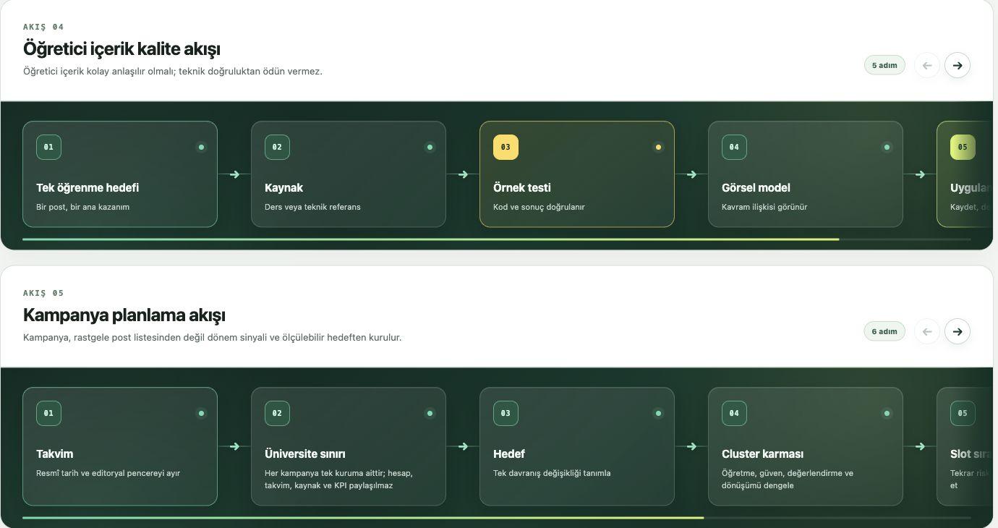Click status dot on Takvim card
The height and width of the screenshot is (528, 998).
[x=201, y=413]
